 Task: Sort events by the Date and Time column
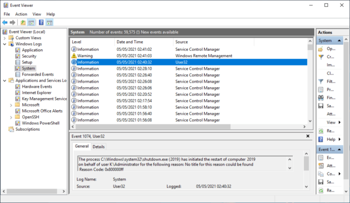click(129, 42)
